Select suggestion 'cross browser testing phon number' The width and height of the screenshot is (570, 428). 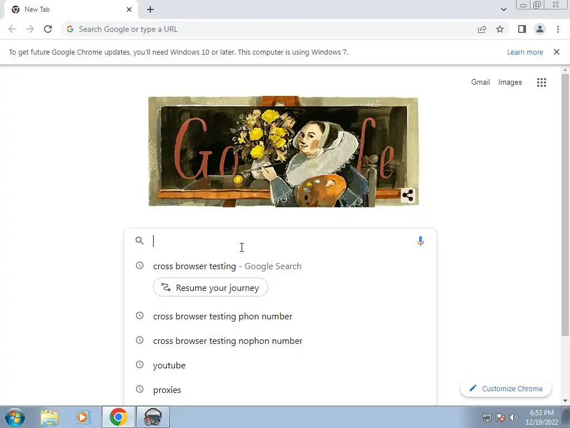point(280,317)
